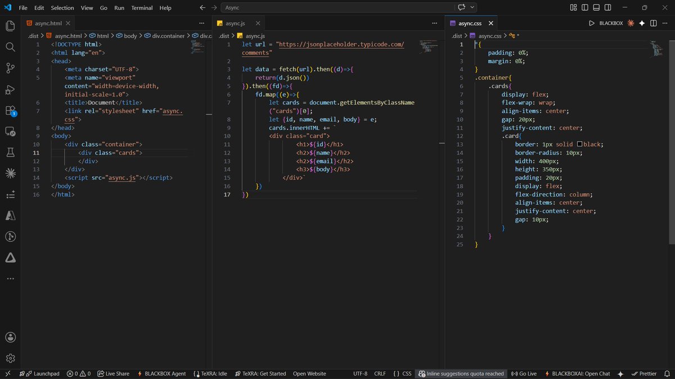Click the Run play icon in the CSS editor toolbar
675x379 pixels.
click(x=592, y=24)
